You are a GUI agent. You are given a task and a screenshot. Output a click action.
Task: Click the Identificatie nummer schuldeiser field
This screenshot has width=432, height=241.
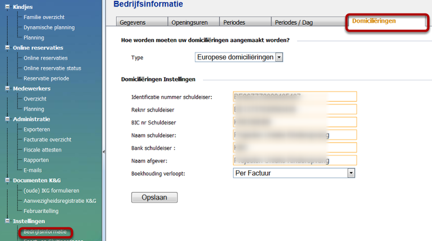point(294,97)
